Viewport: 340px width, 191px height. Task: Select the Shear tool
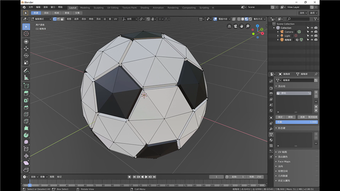pos(26,163)
